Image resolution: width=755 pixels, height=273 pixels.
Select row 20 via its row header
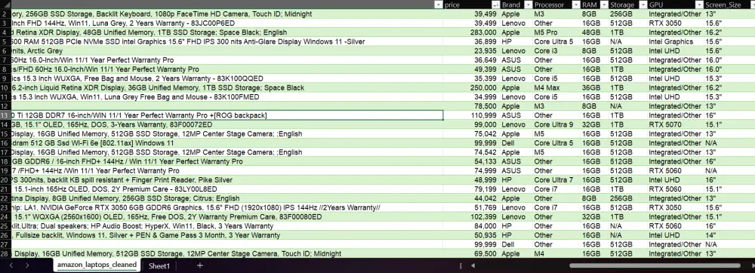coord(5,179)
